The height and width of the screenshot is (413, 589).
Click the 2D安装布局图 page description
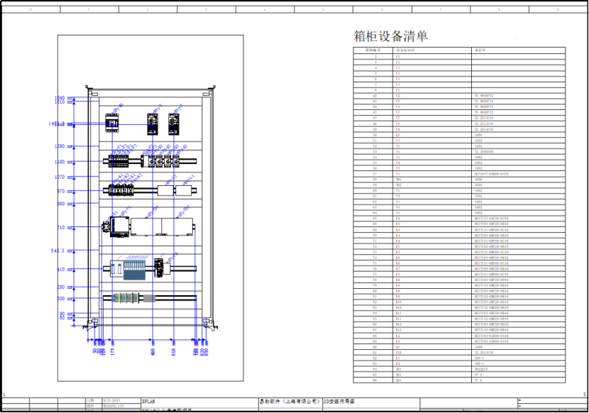[x=339, y=402]
